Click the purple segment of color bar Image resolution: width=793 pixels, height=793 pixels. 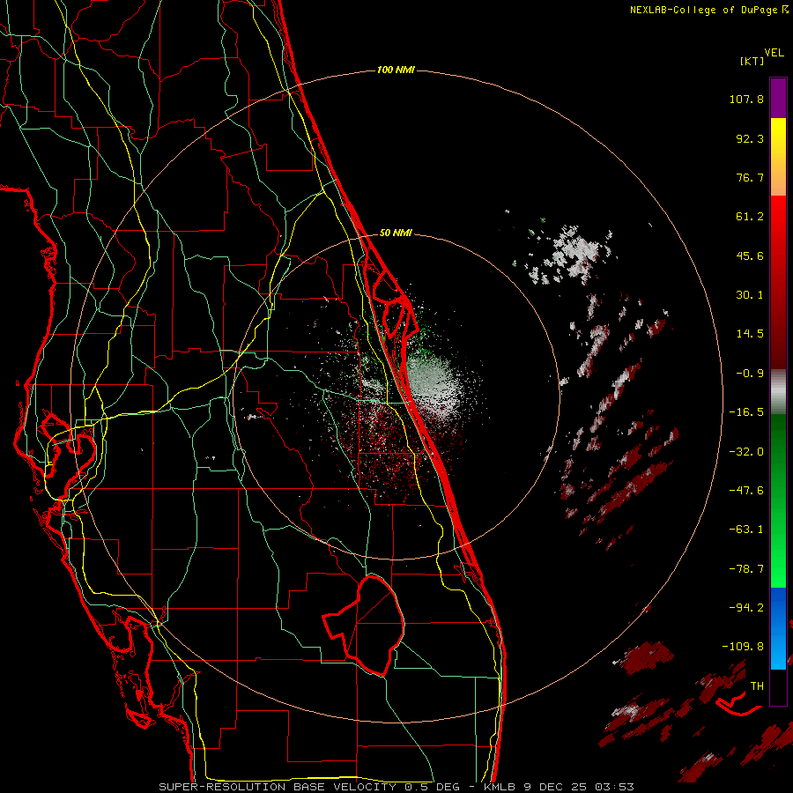pos(778,98)
